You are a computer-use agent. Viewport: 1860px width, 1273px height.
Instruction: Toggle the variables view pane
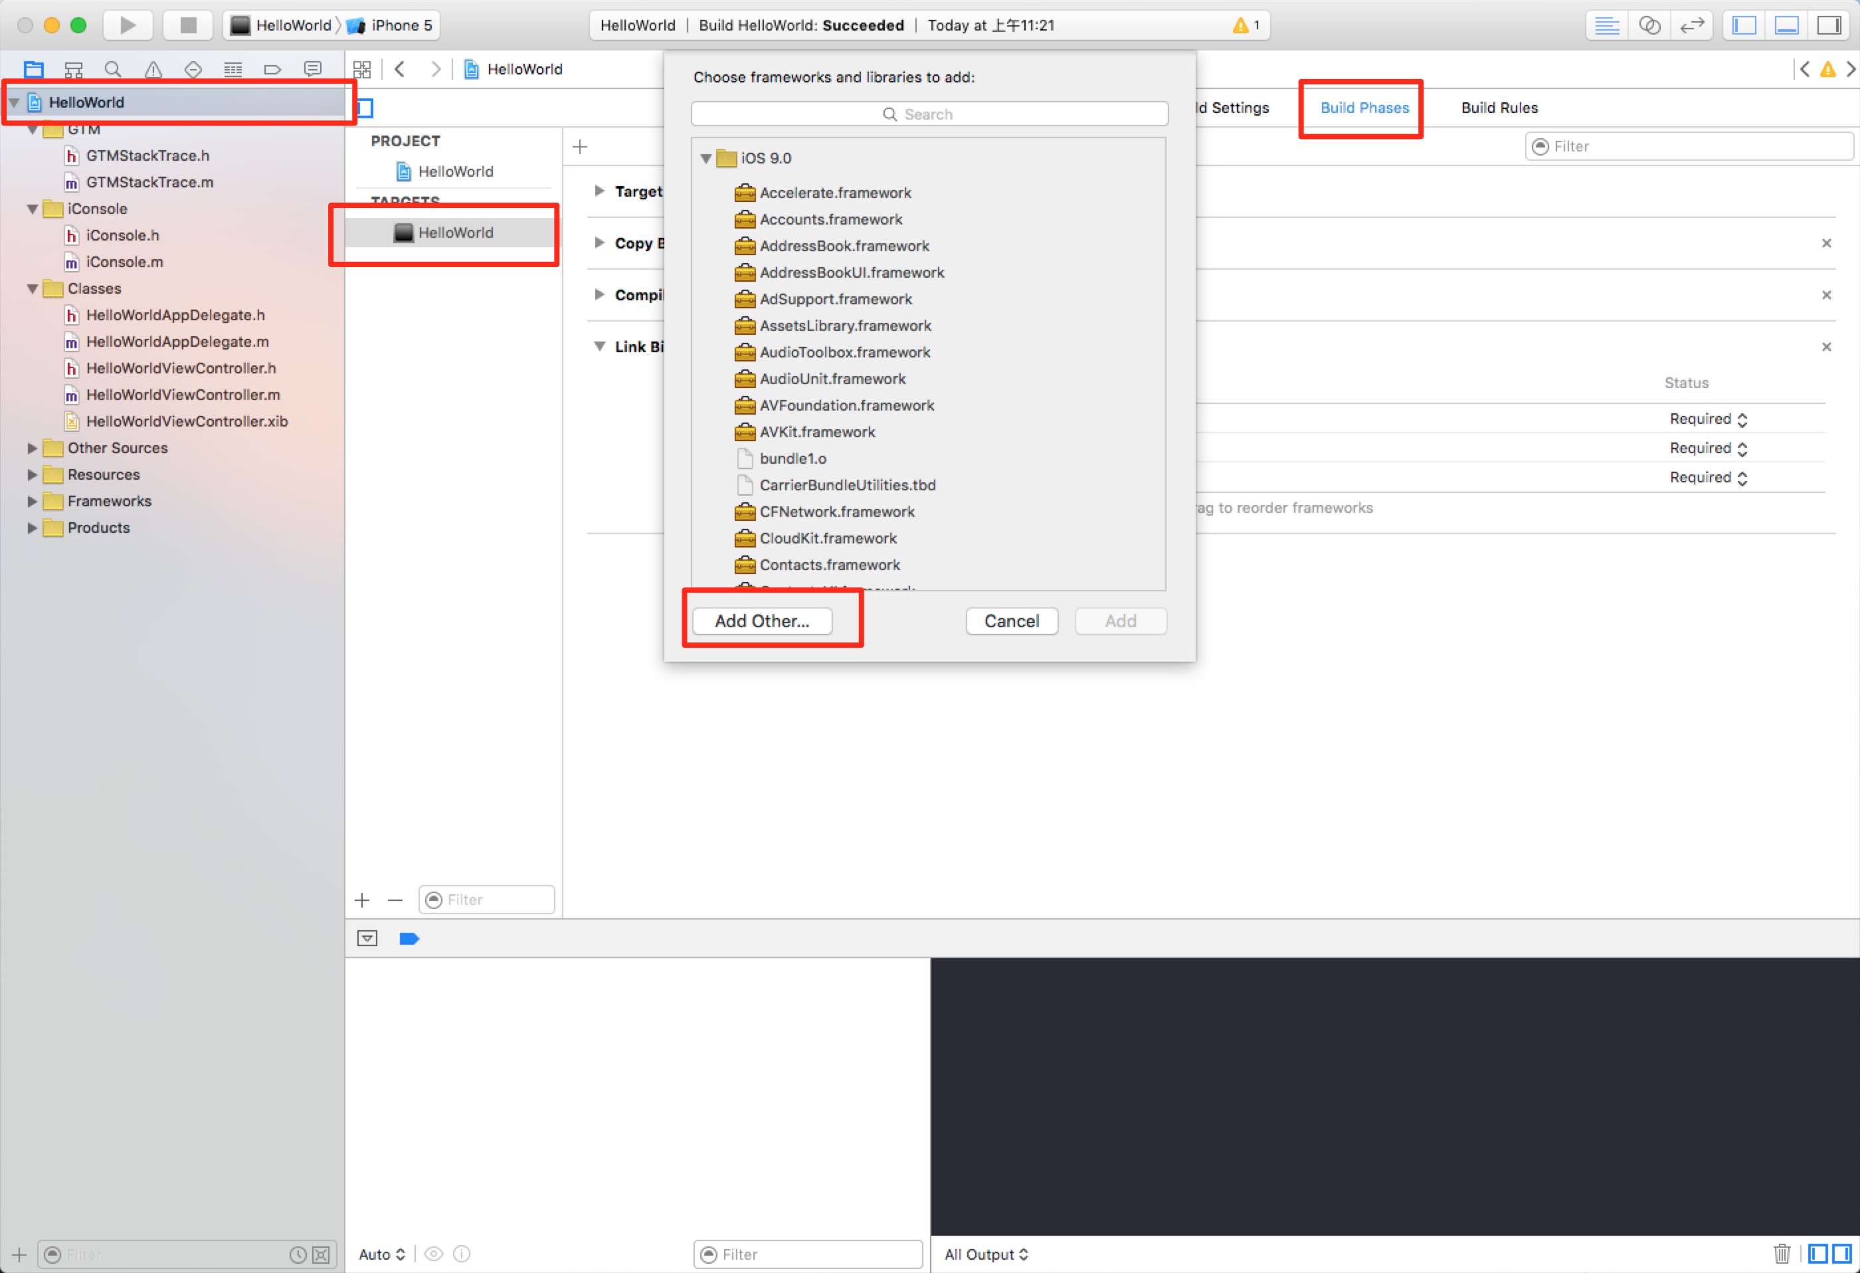point(1818,1254)
